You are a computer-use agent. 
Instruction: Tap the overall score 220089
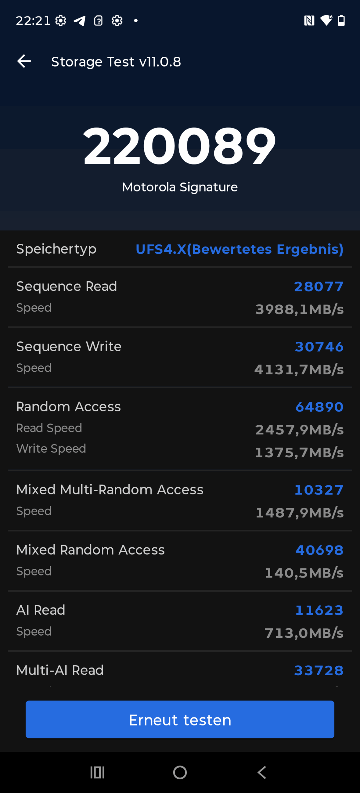tap(179, 146)
